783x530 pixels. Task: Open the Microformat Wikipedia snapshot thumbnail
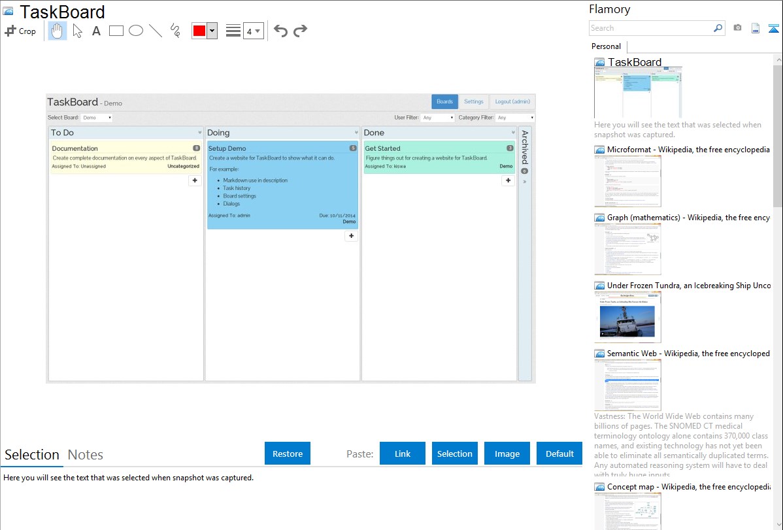627,181
